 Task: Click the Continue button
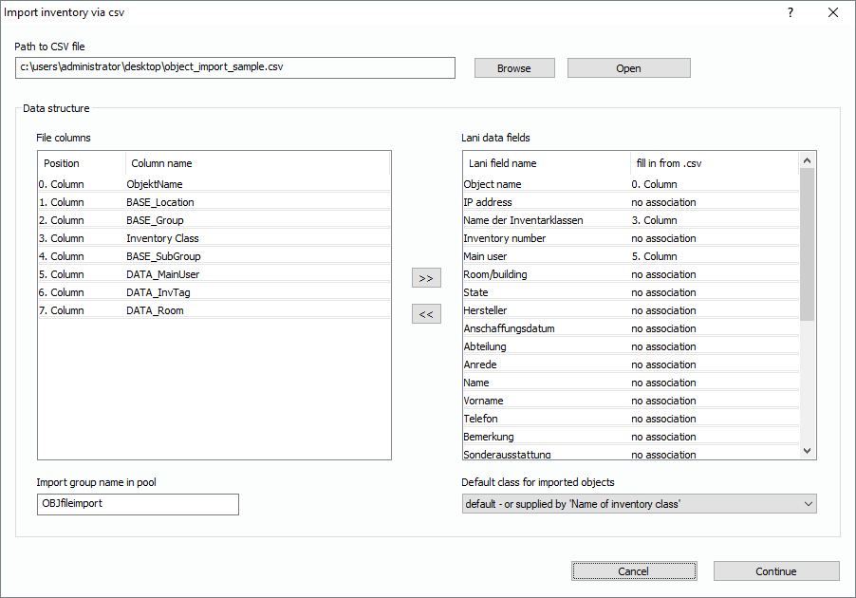[x=775, y=571]
